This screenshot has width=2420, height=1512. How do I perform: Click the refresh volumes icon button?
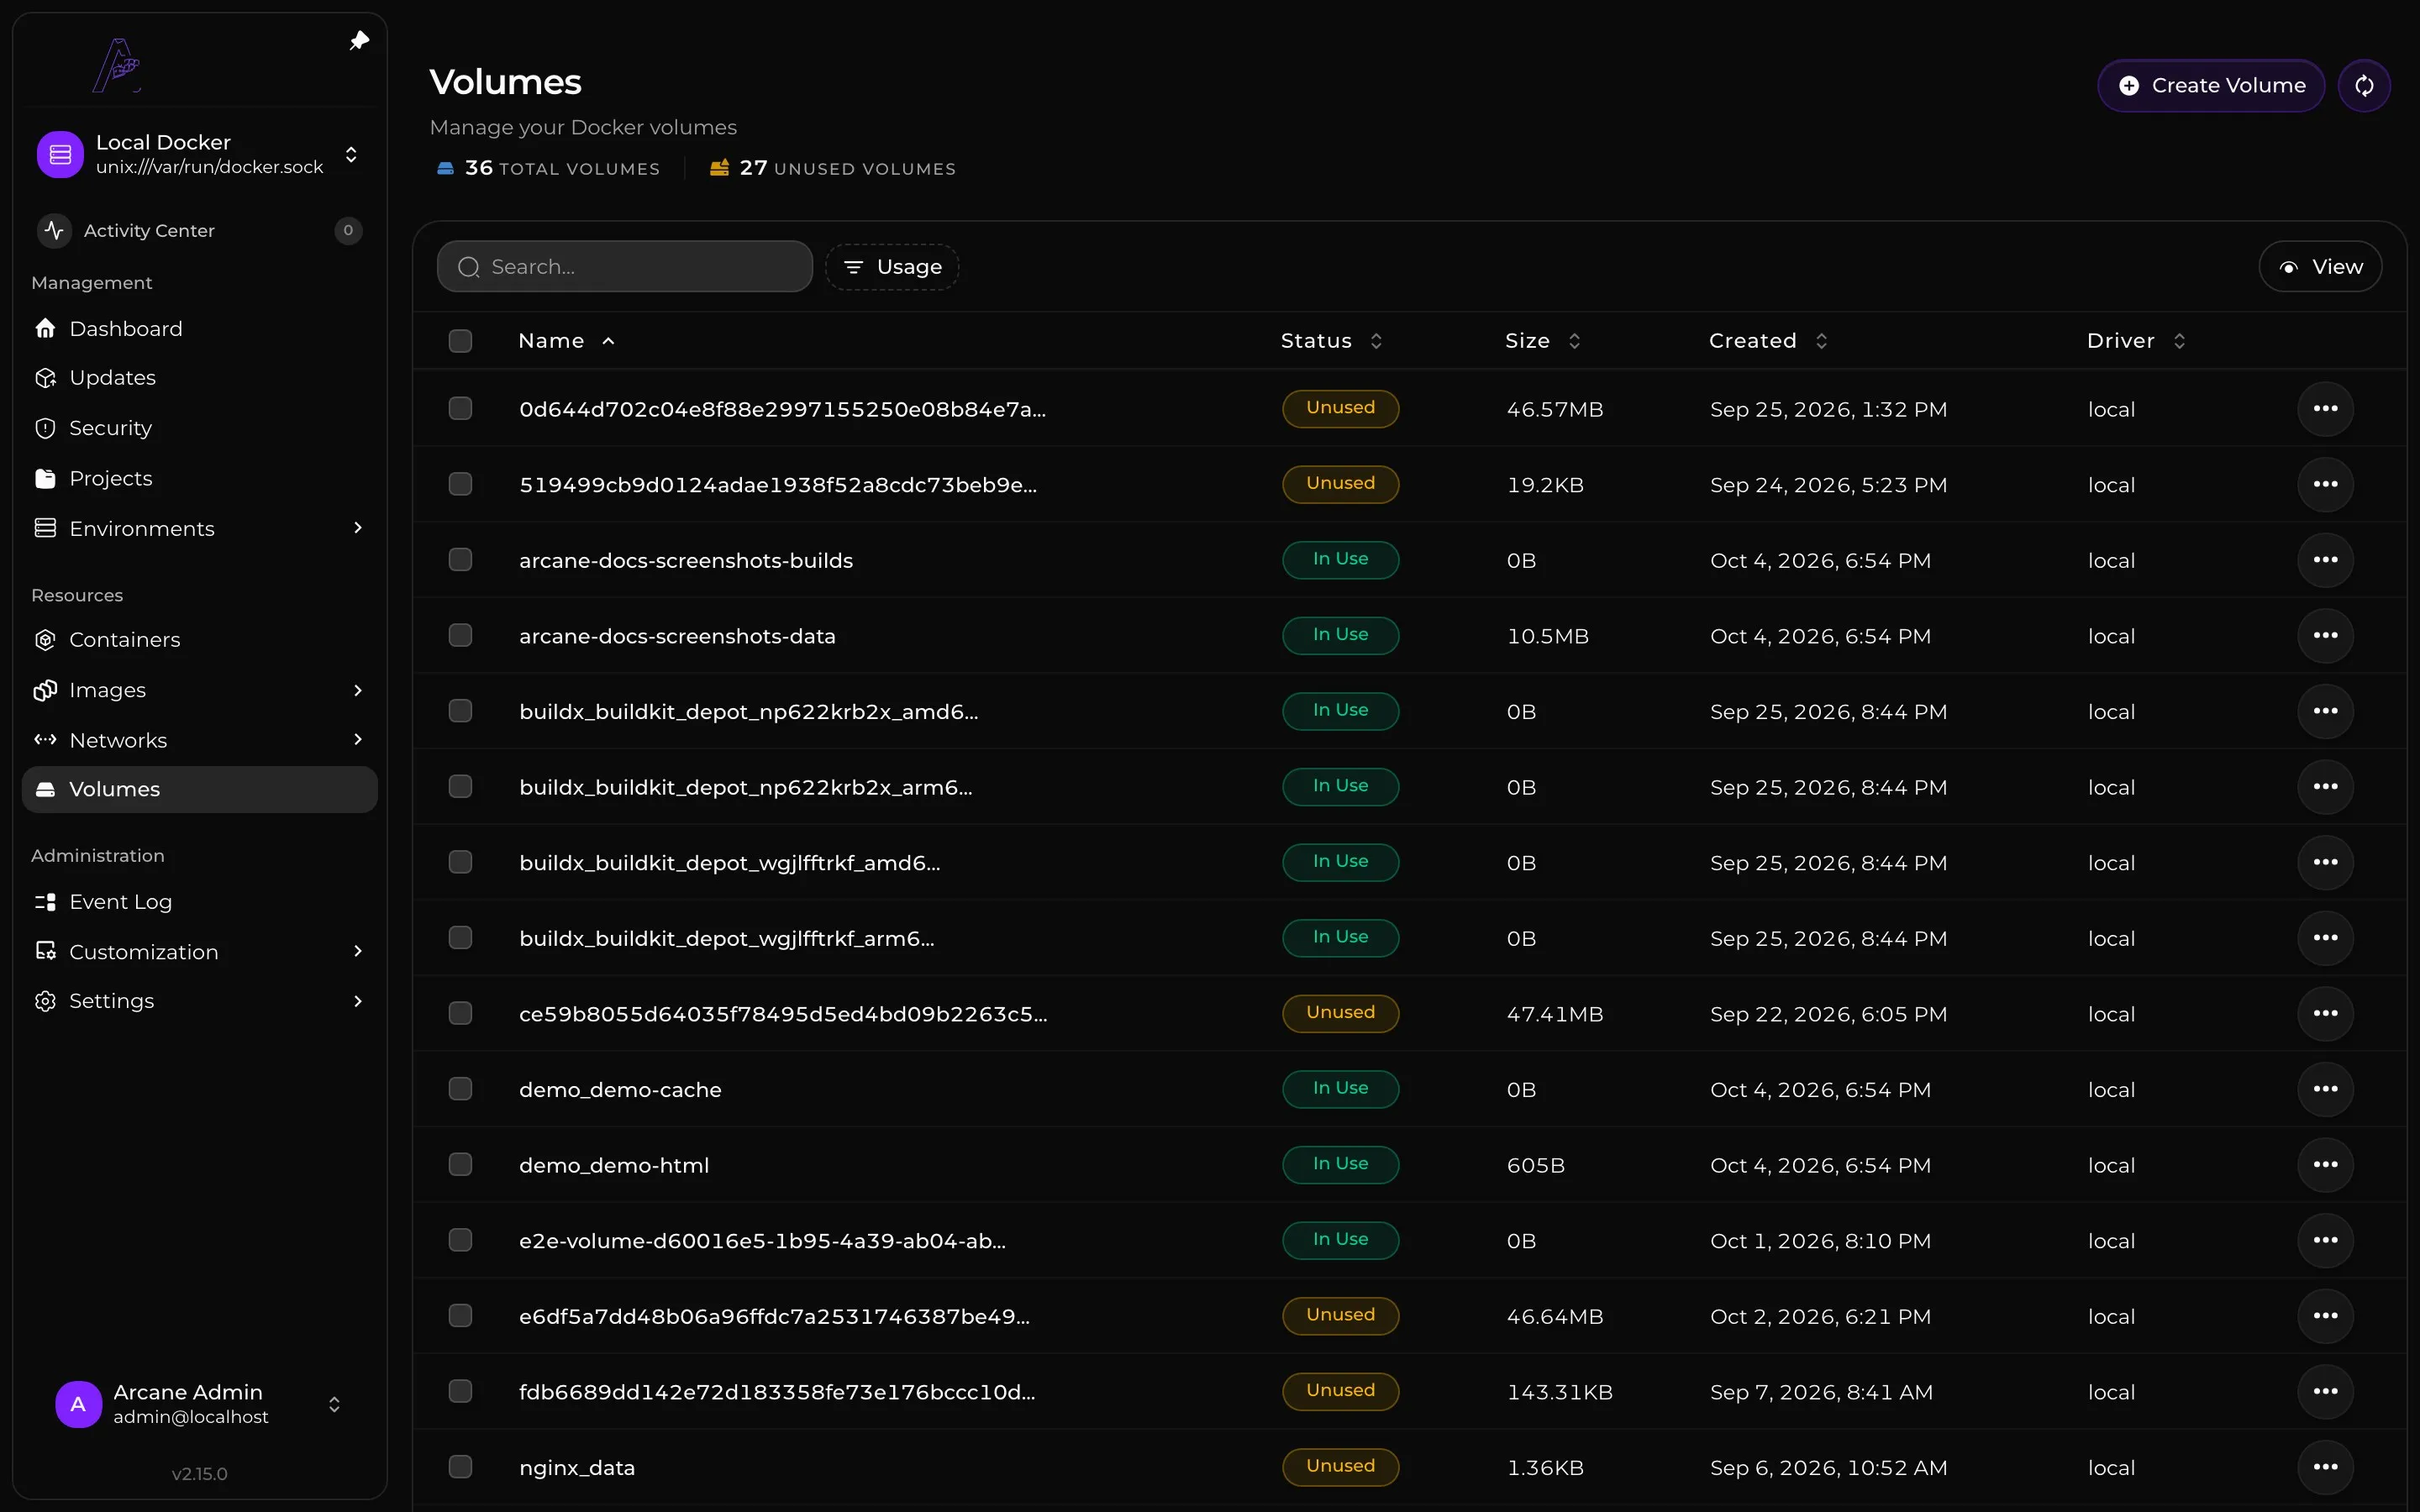2364,86
